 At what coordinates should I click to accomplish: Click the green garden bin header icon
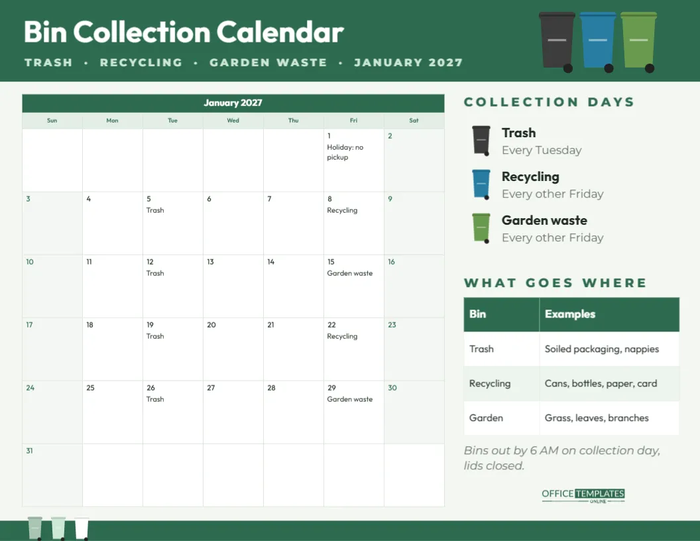coord(638,42)
